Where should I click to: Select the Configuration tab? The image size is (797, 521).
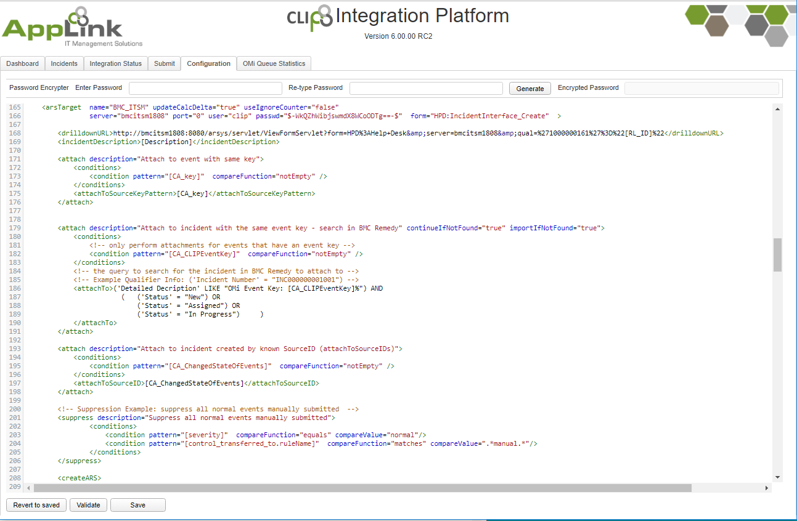208,63
